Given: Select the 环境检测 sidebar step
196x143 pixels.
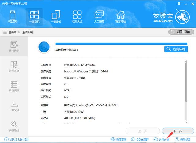Looking at the screenshot, I should pyautogui.click(x=14, y=46).
